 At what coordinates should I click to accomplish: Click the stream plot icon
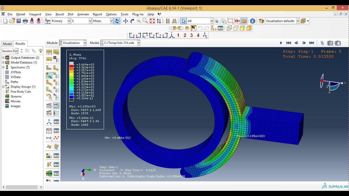coord(49,173)
